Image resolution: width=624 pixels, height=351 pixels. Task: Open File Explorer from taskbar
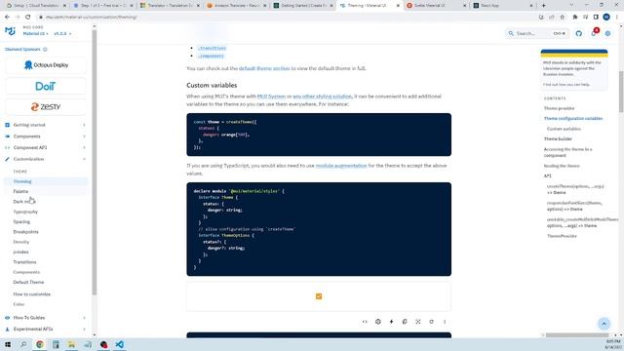click(x=71, y=344)
